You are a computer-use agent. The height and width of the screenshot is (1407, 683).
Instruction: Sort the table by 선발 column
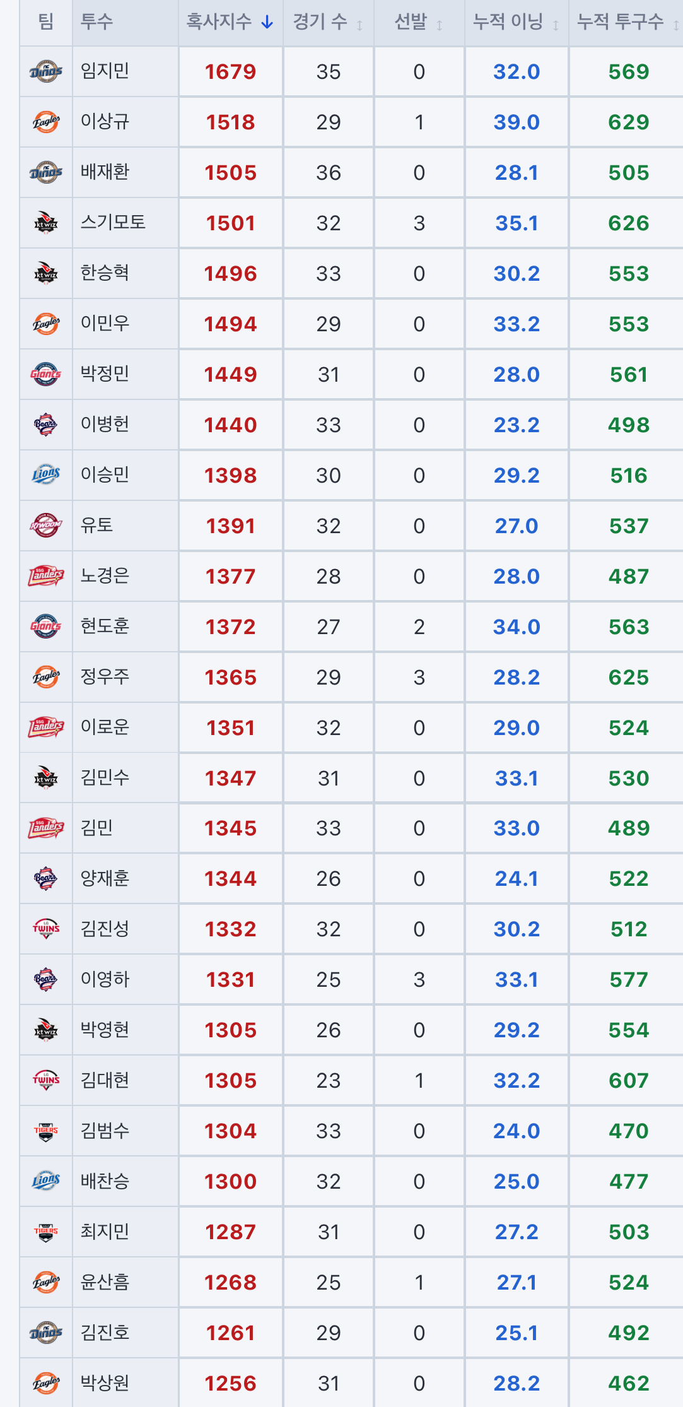point(419,22)
